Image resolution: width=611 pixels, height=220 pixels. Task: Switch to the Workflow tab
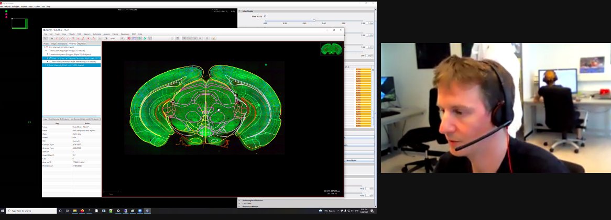(x=82, y=43)
